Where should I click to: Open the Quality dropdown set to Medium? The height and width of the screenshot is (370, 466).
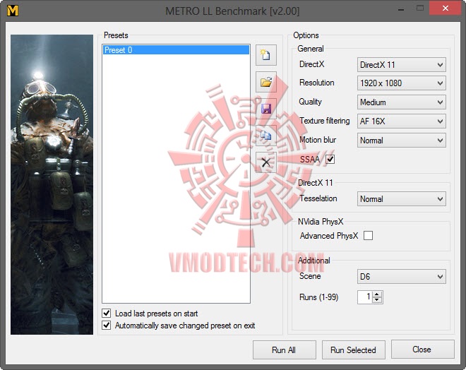pos(401,102)
